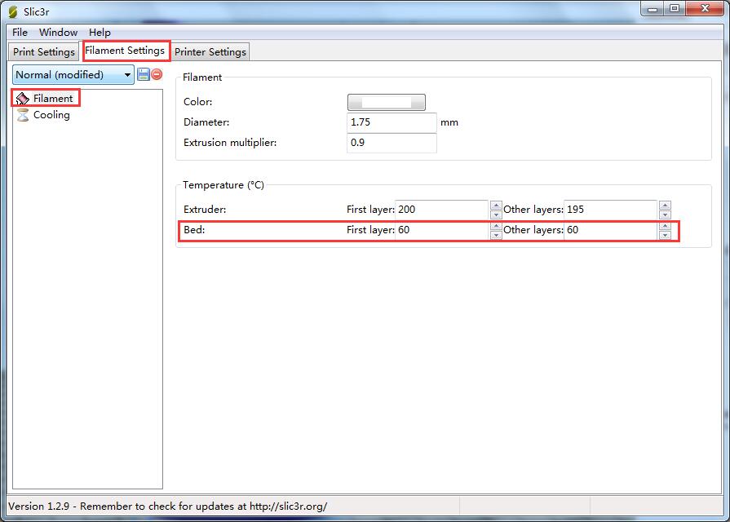Open the Cooling hourglass icon page

pos(22,115)
